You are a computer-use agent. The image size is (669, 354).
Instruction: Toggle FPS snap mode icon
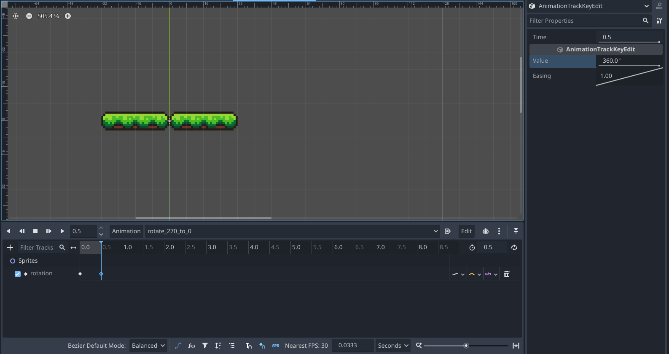coord(275,346)
